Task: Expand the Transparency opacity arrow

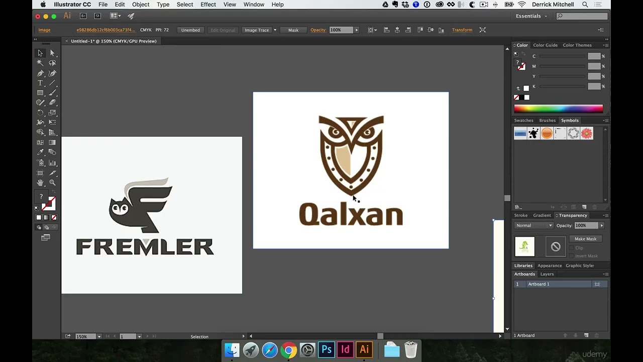Action: [x=602, y=226]
